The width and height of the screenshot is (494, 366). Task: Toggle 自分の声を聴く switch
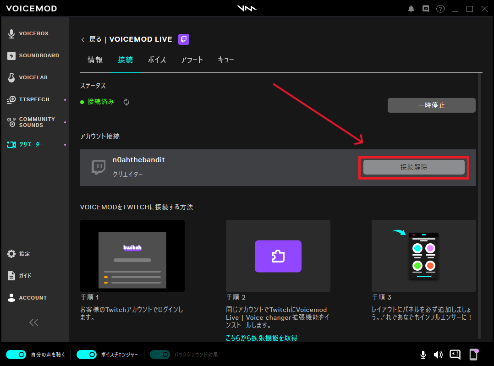(x=16, y=355)
